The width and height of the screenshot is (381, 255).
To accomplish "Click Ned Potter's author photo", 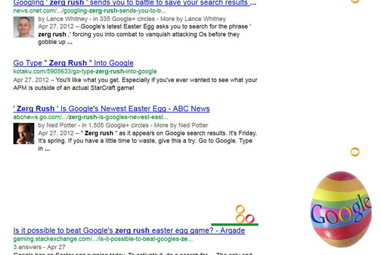I will click(24, 133).
